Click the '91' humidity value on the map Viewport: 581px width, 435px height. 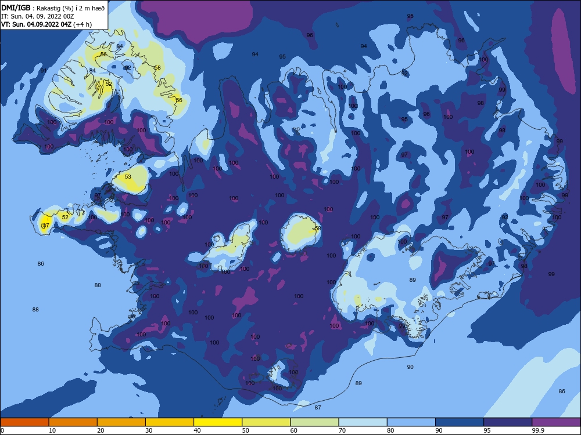pyautogui.click(x=44, y=71)
